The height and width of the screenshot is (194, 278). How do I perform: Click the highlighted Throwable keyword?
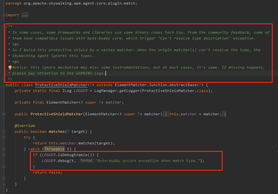(x=54, y=149)
